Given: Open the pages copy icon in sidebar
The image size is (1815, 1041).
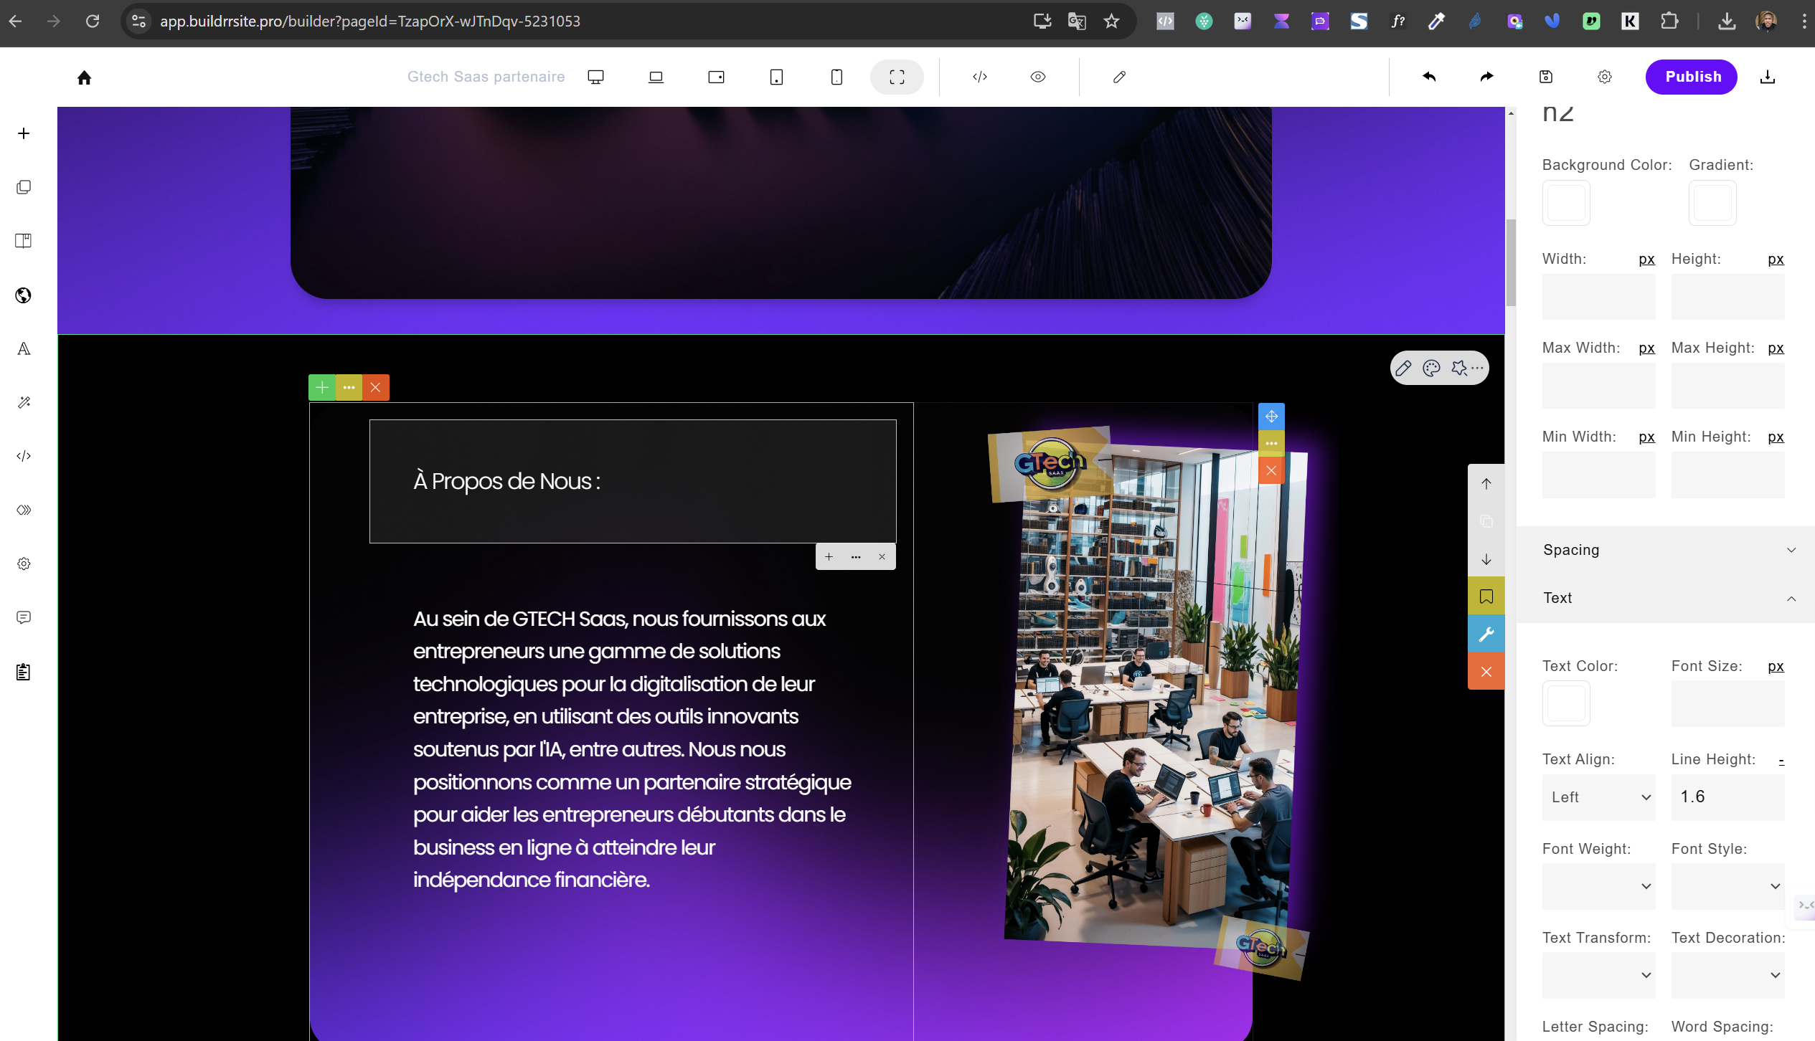Looking at the screenshot, I should (x=24, y=187).
